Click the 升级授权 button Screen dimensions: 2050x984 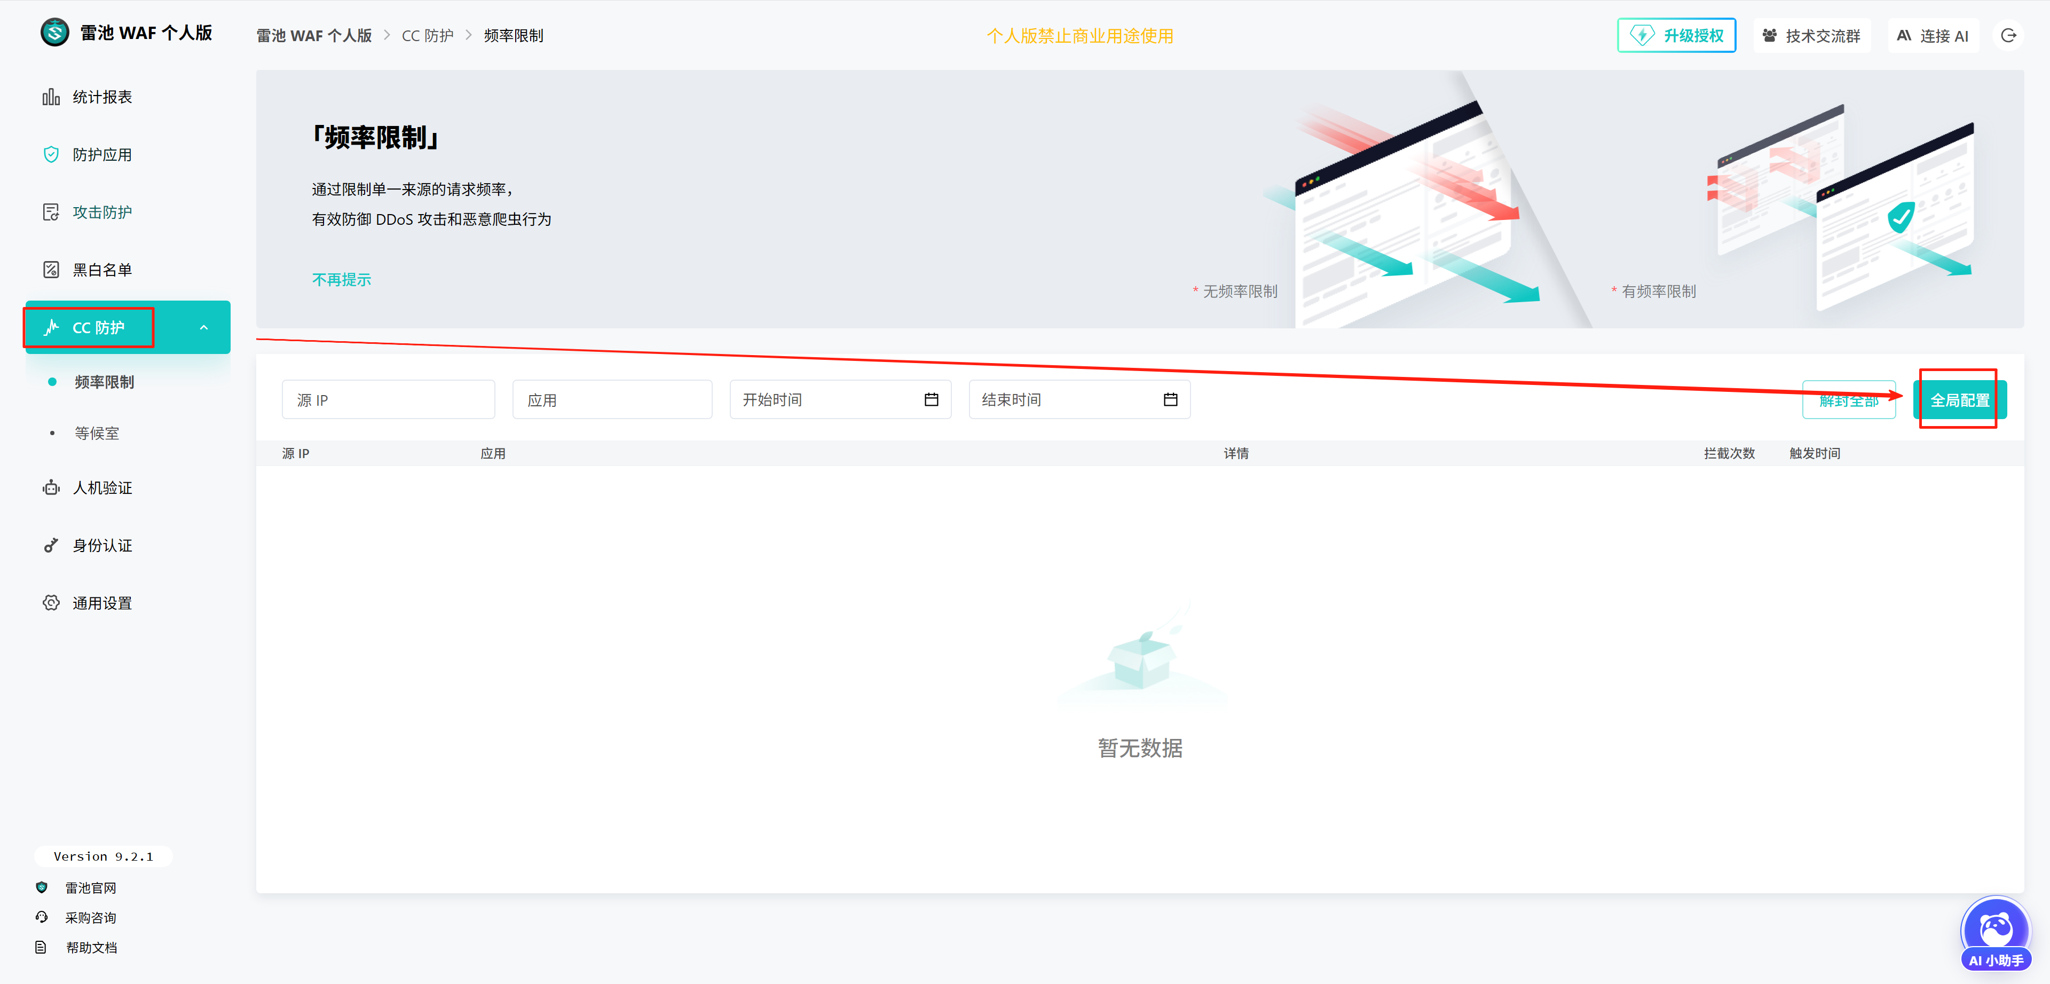tap(1676, 36)
